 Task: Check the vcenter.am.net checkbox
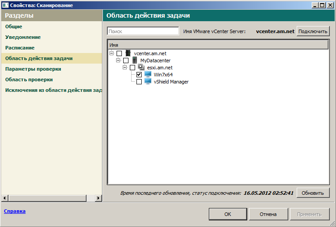(119, 53)
